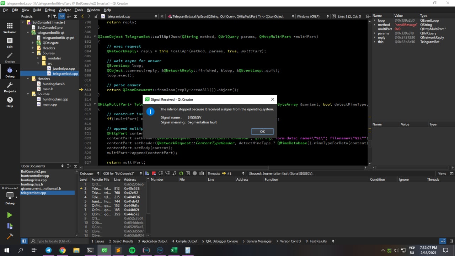Expand the loop variable in Locals
Viewport: 455px width, 256px height.
tap(374, 21)
